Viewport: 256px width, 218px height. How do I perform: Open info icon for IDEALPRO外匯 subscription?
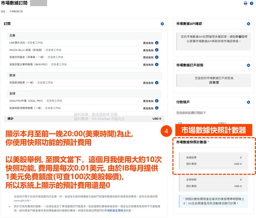[157, 101]
